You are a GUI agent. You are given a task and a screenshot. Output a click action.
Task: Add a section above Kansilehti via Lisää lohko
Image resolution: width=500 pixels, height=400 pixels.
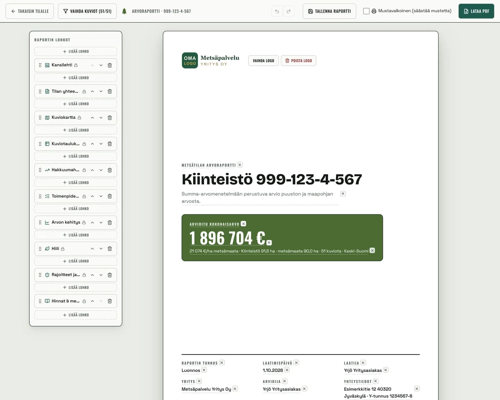76,51
